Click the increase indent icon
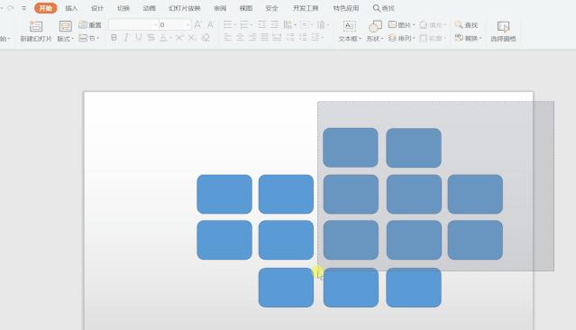Viewport: 576px width, 330px height. (x=274, y=24)
